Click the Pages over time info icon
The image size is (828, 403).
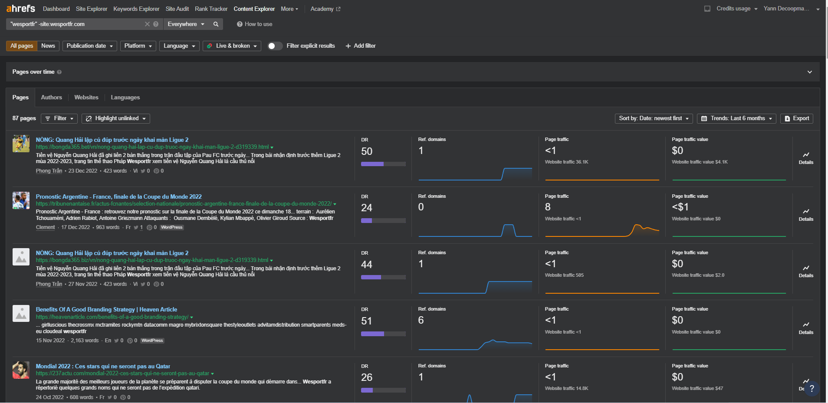click(59, 72)
